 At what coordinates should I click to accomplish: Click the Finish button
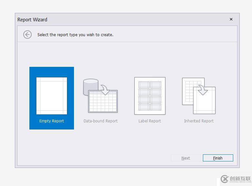point(218,158)
